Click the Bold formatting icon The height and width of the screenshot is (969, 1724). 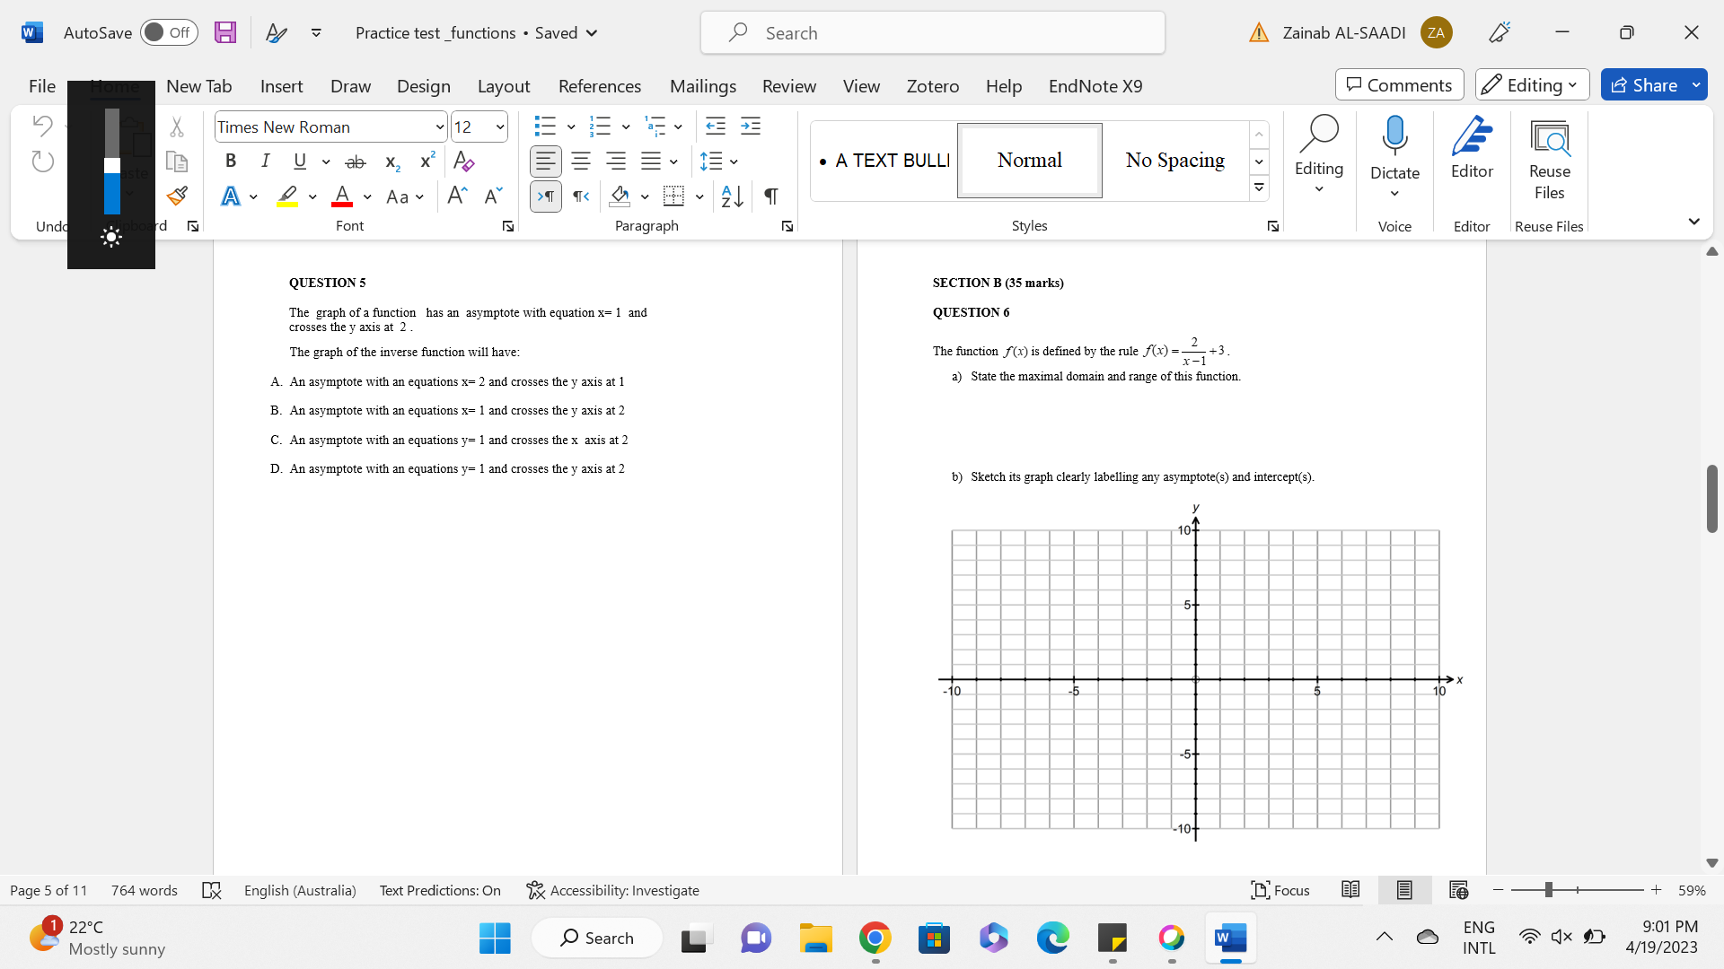(x=231, y=161)
